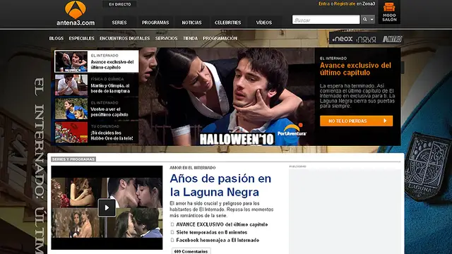Open the Nova channel logo
452x254 pixels.
(366, 40)
